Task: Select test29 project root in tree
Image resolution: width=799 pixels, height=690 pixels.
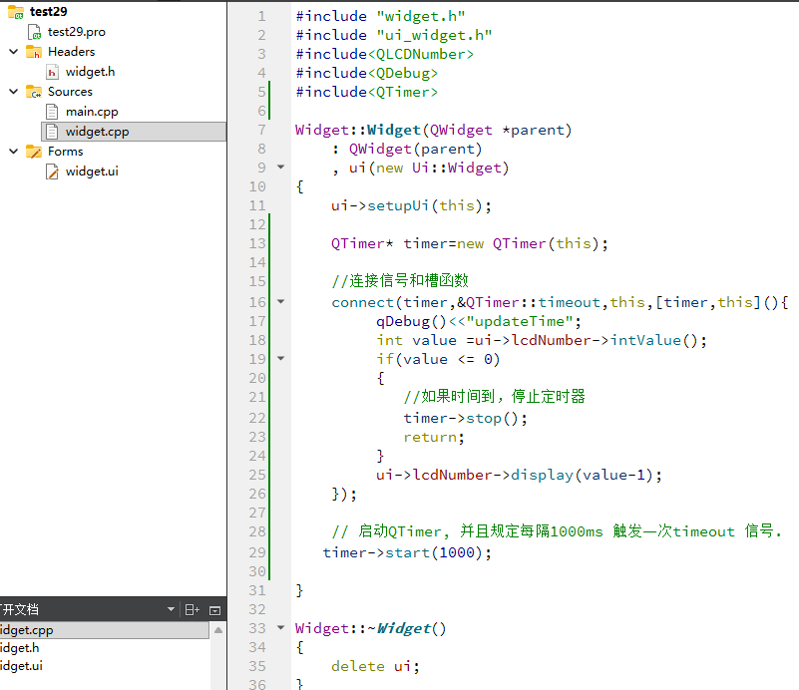Action: (49, 11)
